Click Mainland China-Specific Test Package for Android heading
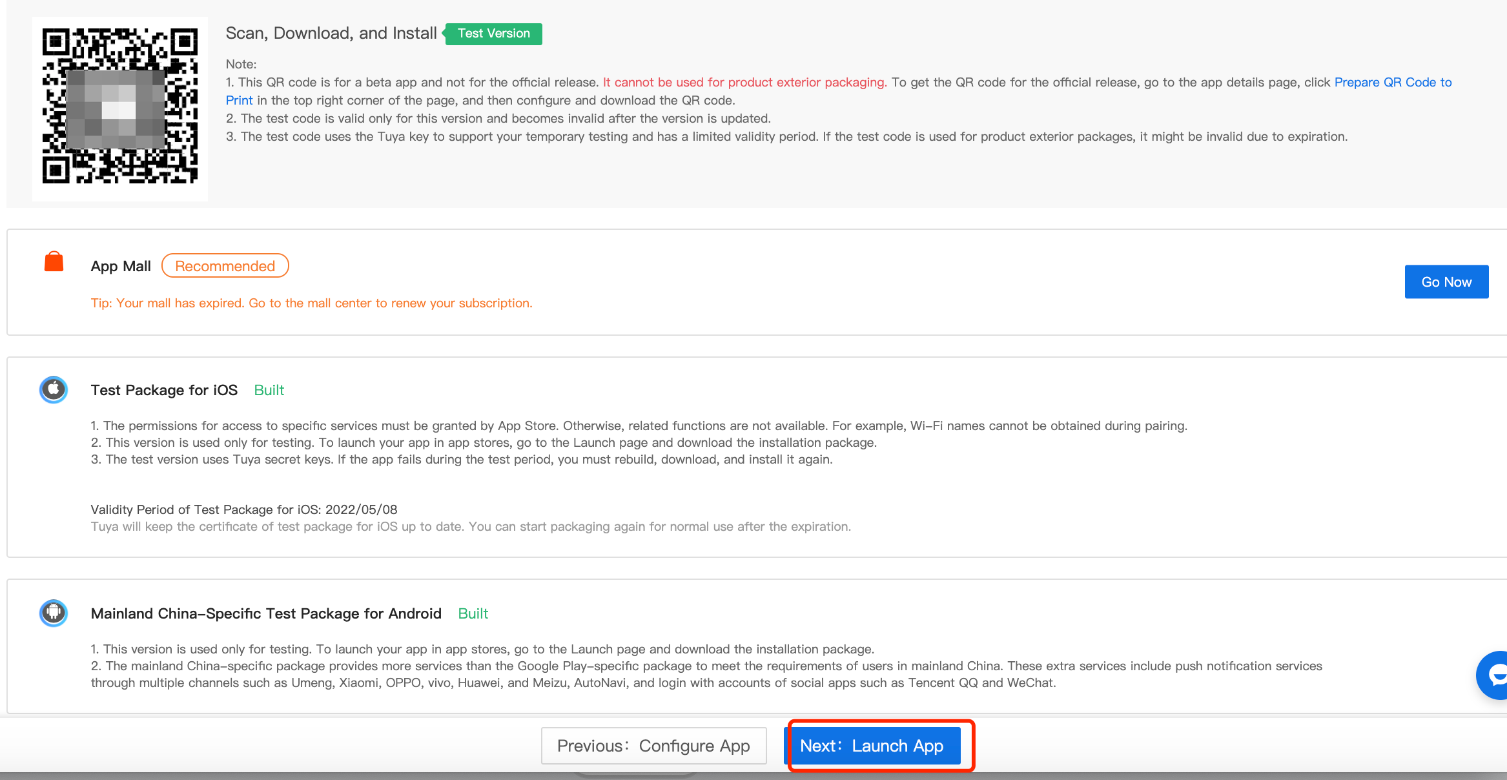This screenshot has height=780, width=1507. click(266, 613)
